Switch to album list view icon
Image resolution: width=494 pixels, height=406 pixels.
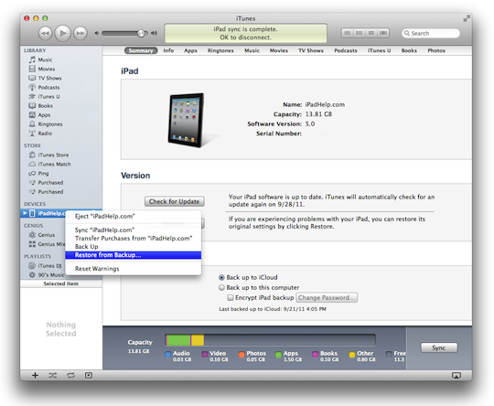click(x=360, y=33)
